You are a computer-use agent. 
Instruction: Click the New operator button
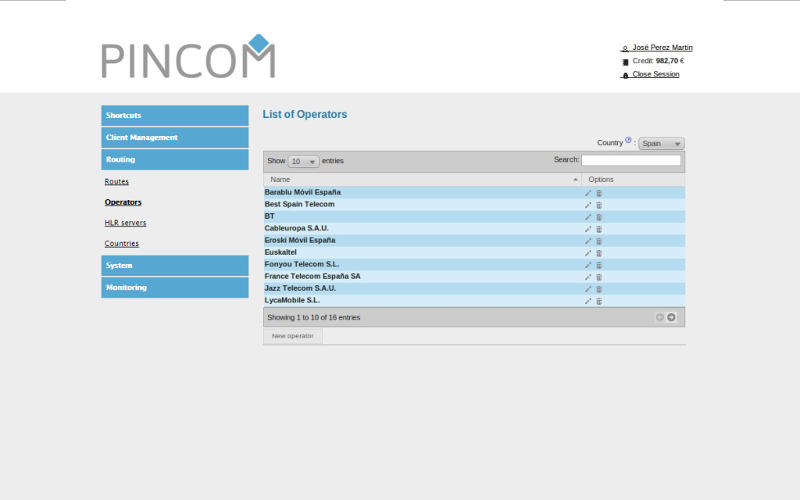[x=293, y=336]
